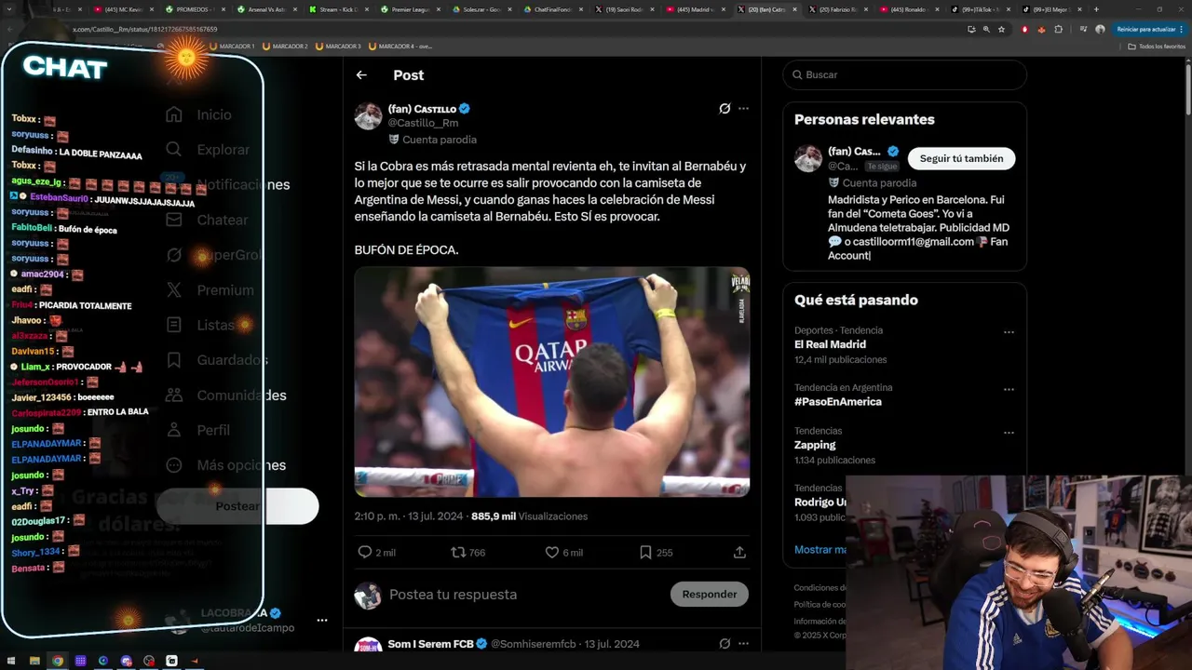Click the reply icon with 2 mil
The image size is (1192, 670).
(x=365, y=552)
